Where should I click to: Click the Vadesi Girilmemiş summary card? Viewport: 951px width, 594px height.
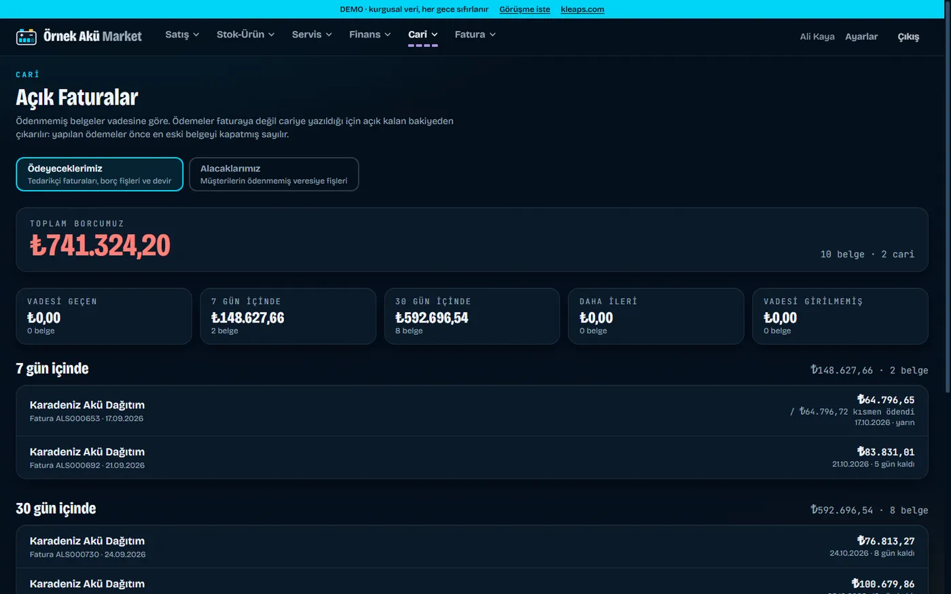(x=840, y=316)
